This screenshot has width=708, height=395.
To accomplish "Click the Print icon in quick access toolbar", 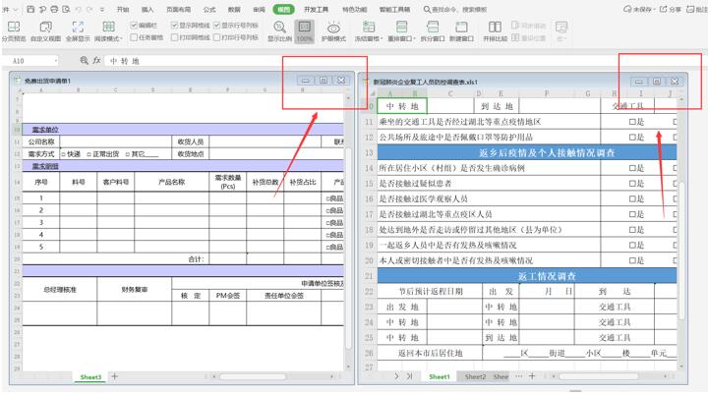I will tap(54, 9).
